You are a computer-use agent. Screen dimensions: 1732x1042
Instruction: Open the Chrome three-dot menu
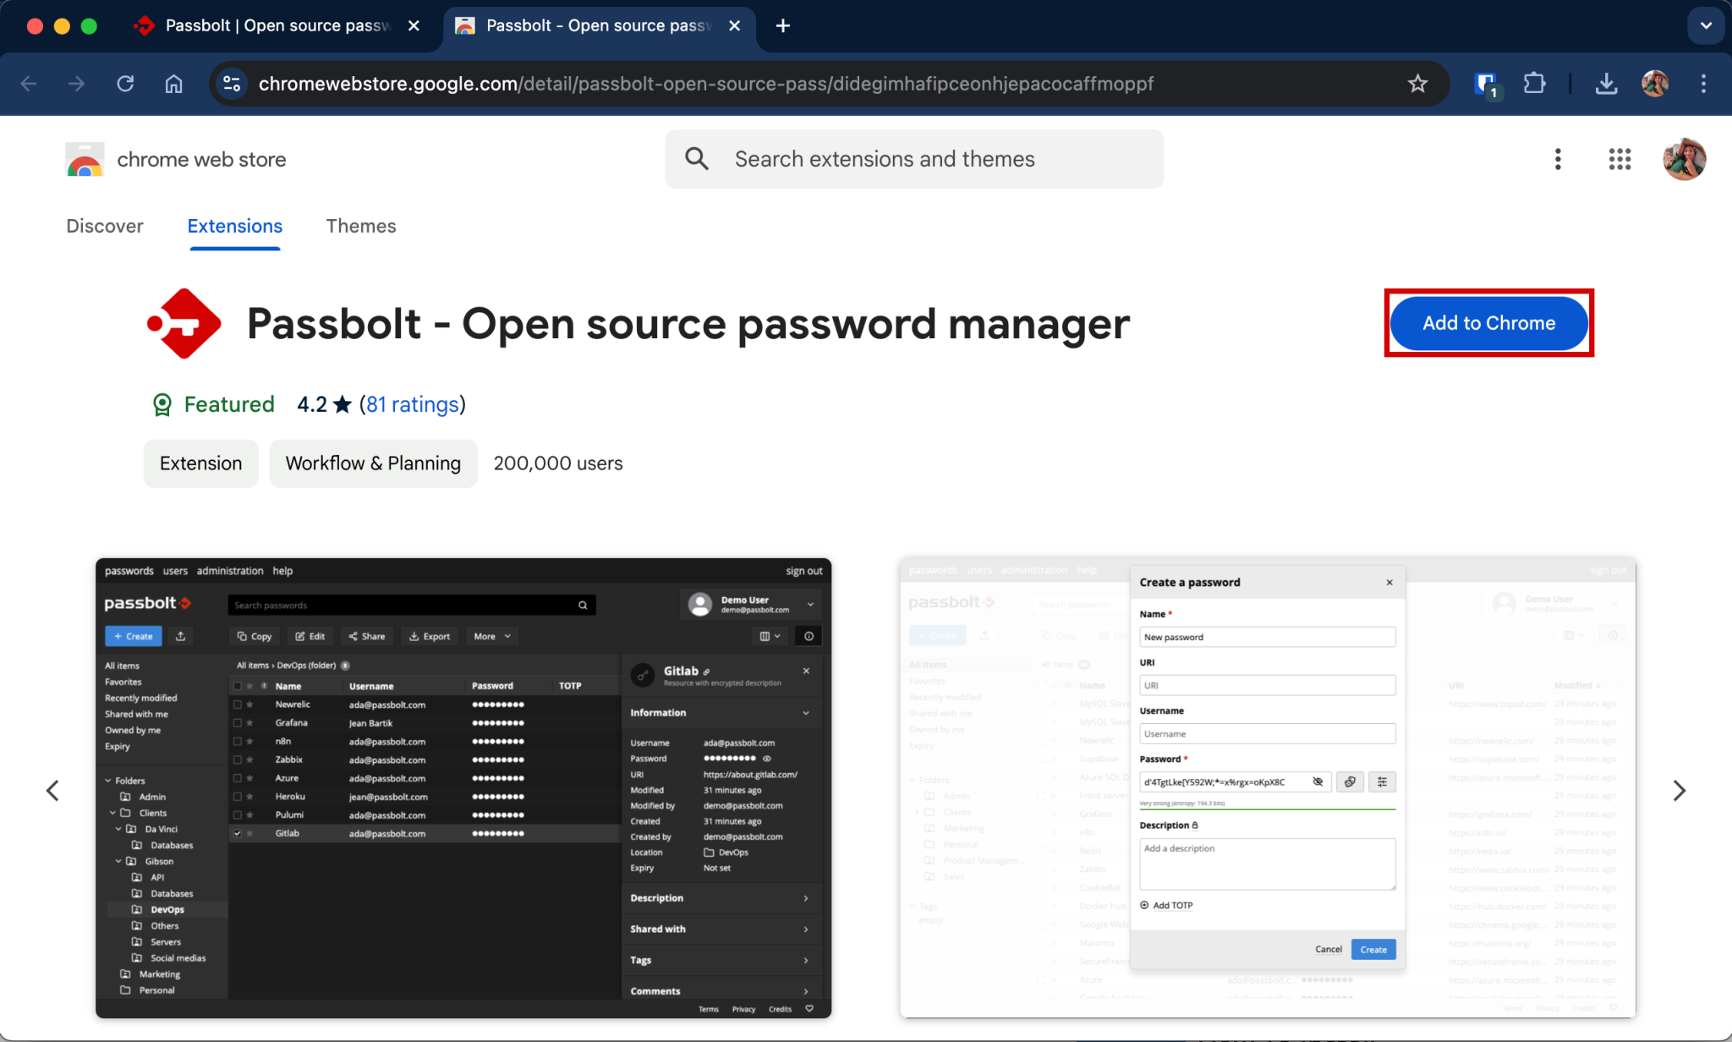(x=1703, y=83)
